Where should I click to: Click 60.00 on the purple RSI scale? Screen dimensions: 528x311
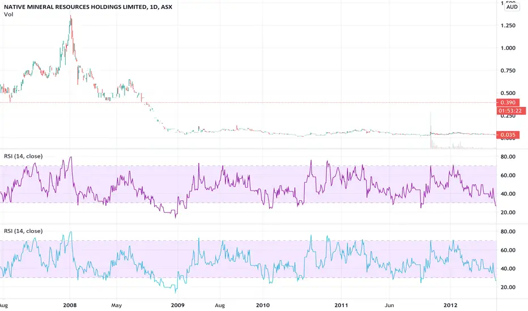[x=508, y=175]
